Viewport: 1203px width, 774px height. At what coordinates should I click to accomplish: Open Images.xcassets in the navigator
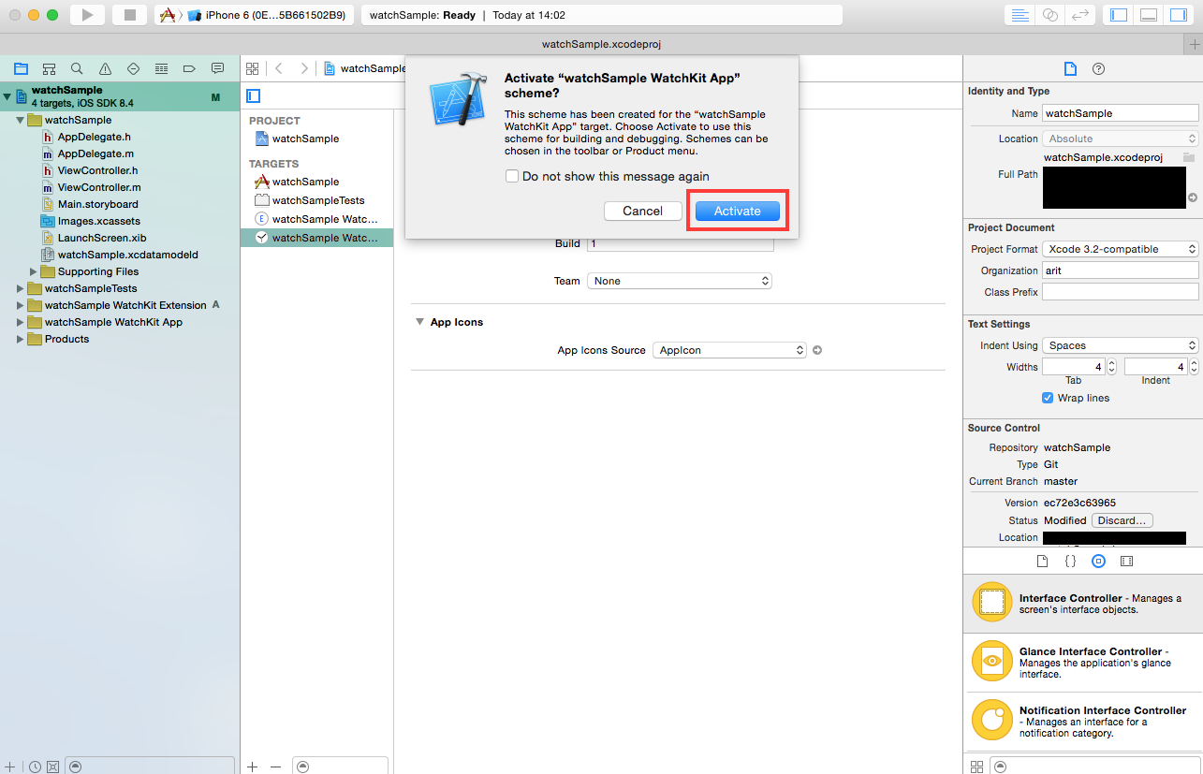(x=99, y=221)
